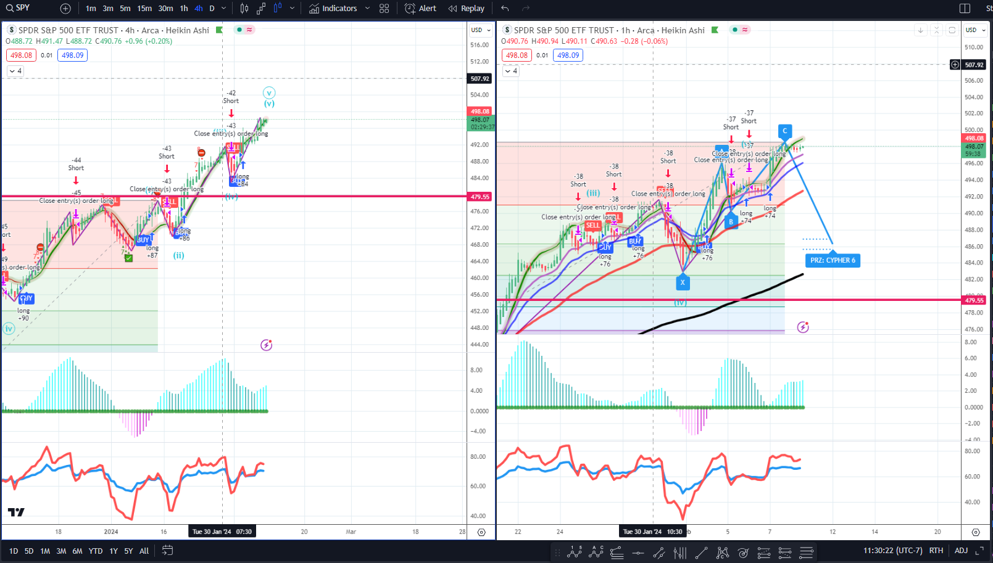The height and width of the screenshot is (563, 993).
Task: Select the 15m timeframe
Action: point(144,9)
